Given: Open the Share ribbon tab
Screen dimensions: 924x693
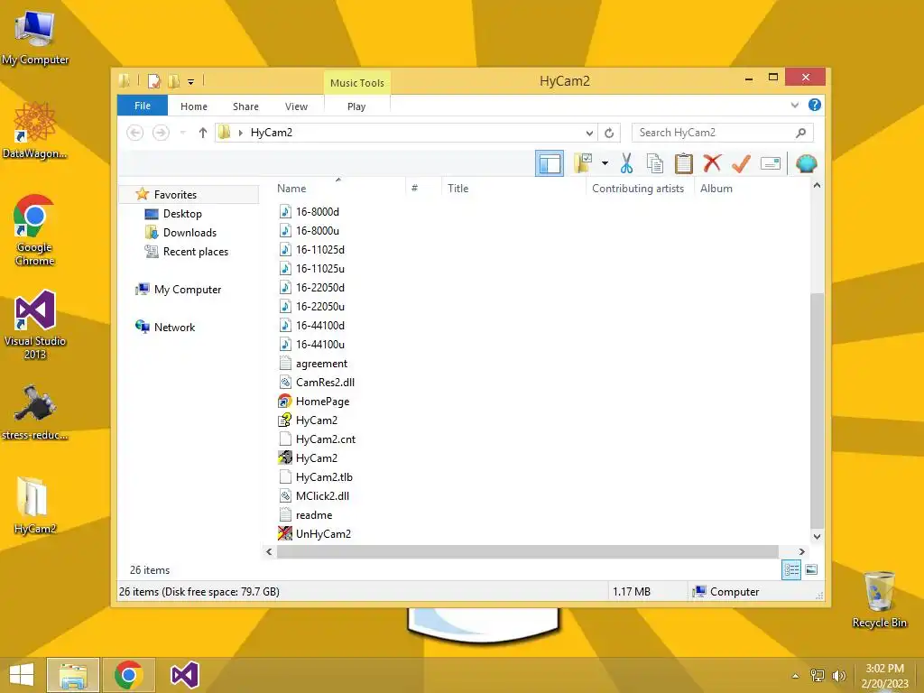Looking at the screenshot, I should pyautogui.click(x=245, y=106).
